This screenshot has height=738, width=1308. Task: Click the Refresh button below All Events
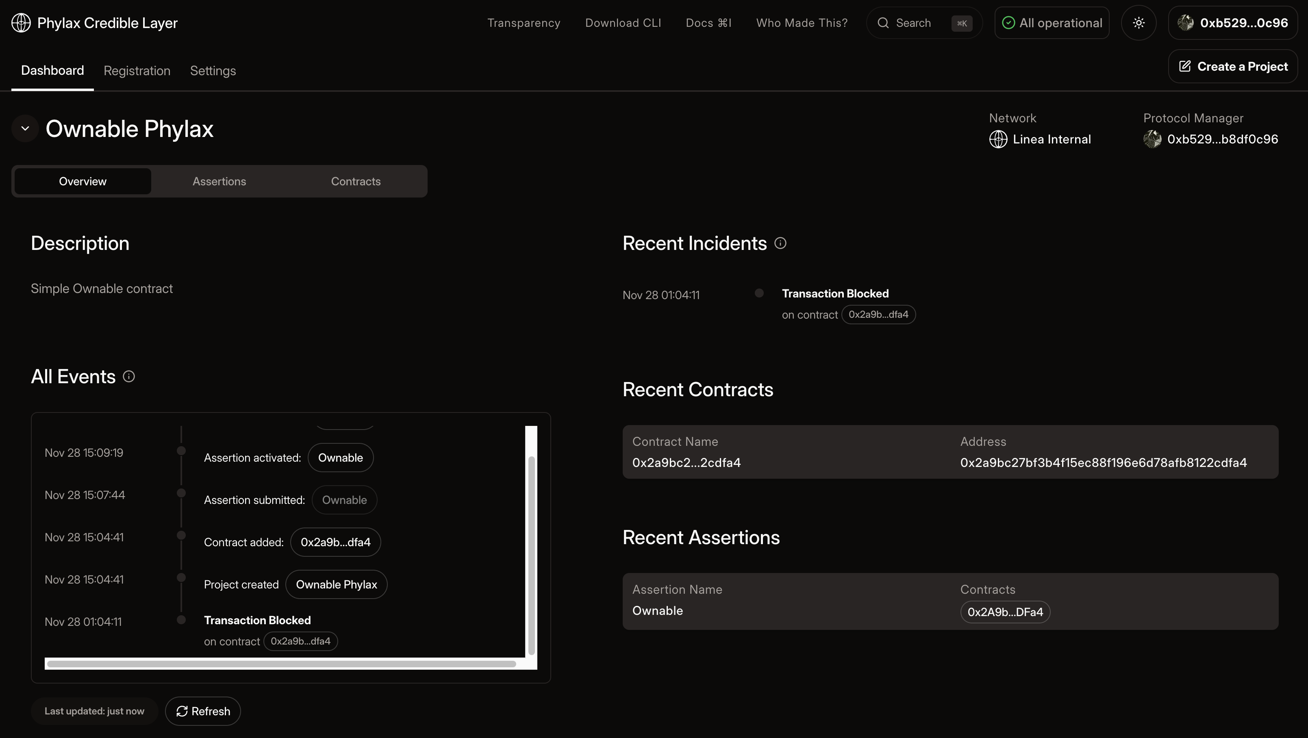(202, 711)
